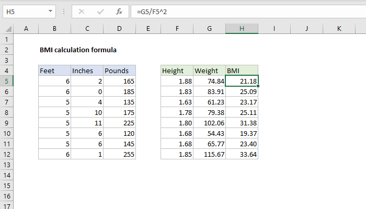Screen dimensions: 366x209
Task: Open Insert Function fx dialog
Action: coord(119,10)
